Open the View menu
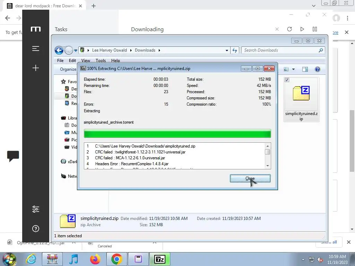The height and width of the screenshot is (266, 355). (x=86, y=60)
